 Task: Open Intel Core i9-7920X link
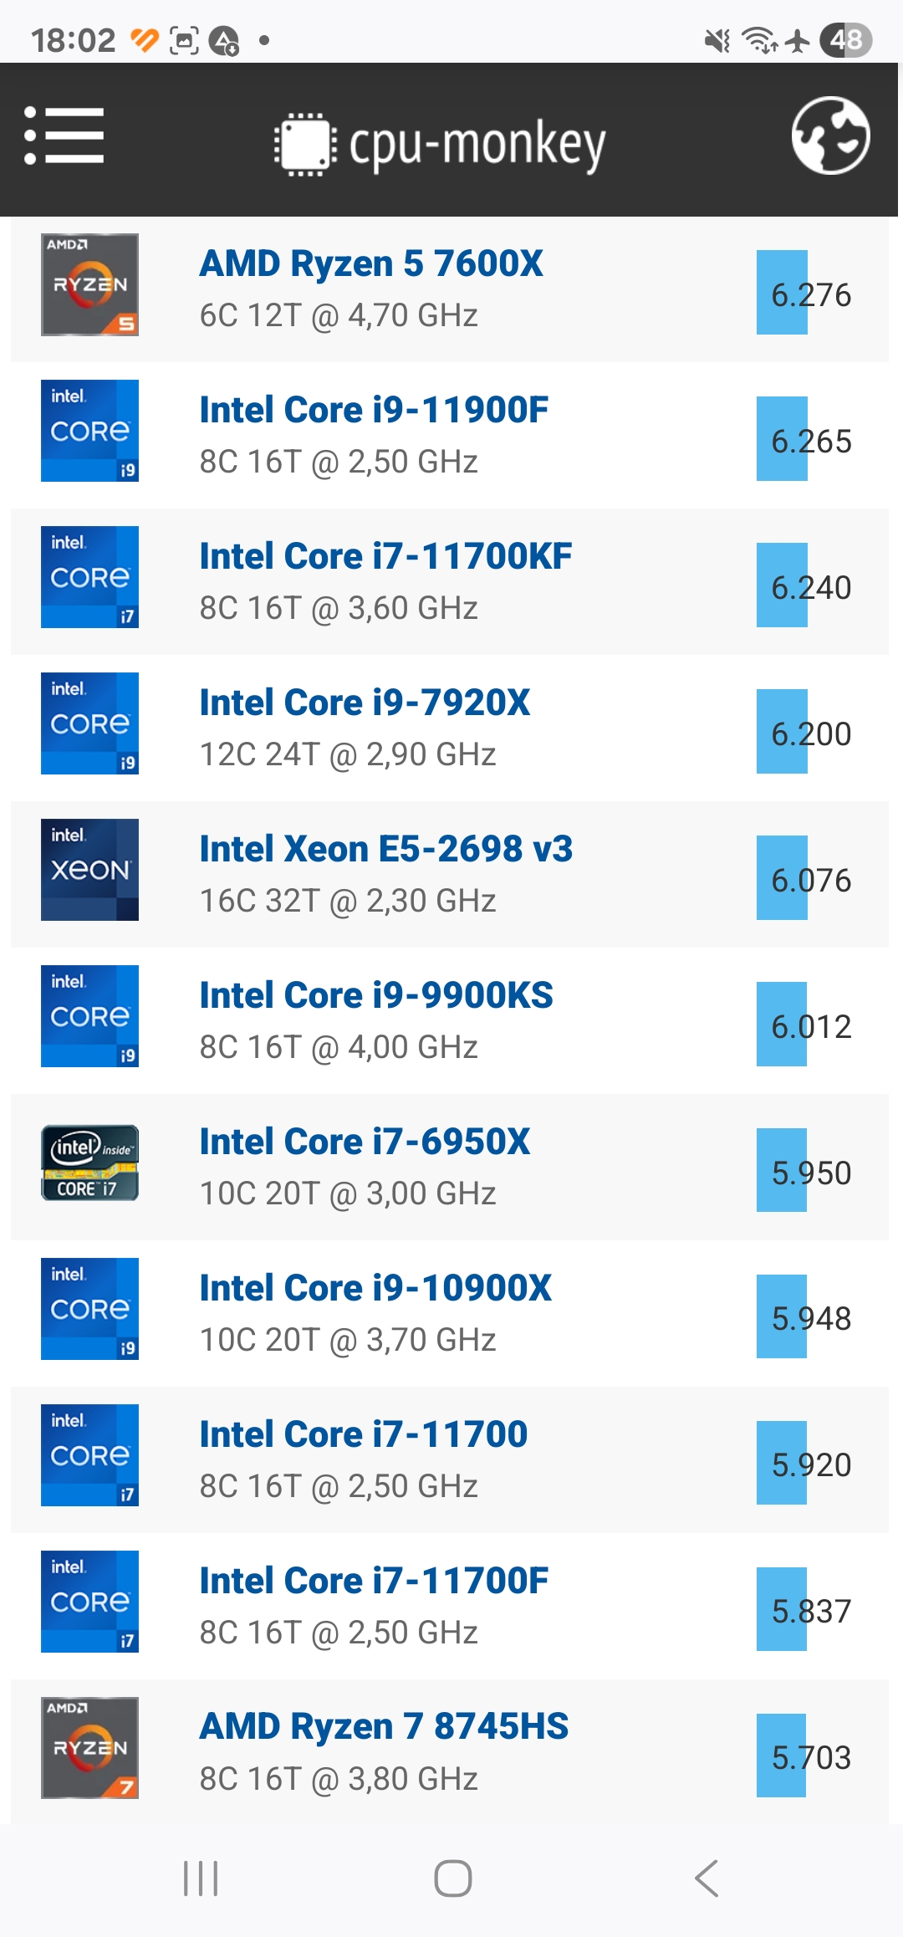click(x=365, y=703)
